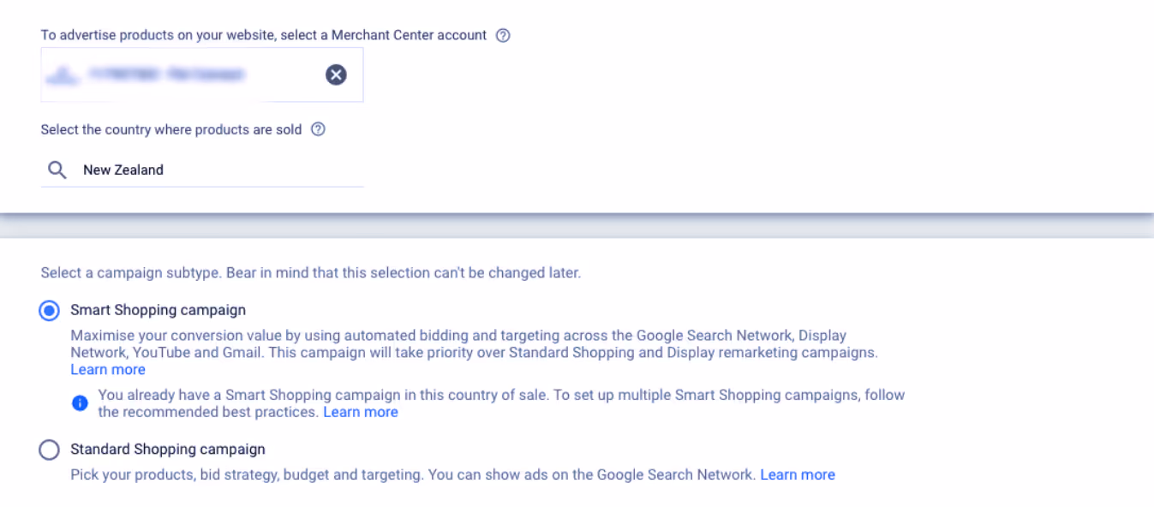
Task: Click the Standard Shopping campaign label text
Action: (x=167, y=450)
